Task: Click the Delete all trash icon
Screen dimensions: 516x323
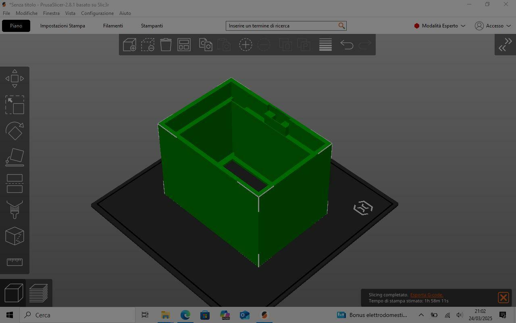Action: (x=166, y=44)
